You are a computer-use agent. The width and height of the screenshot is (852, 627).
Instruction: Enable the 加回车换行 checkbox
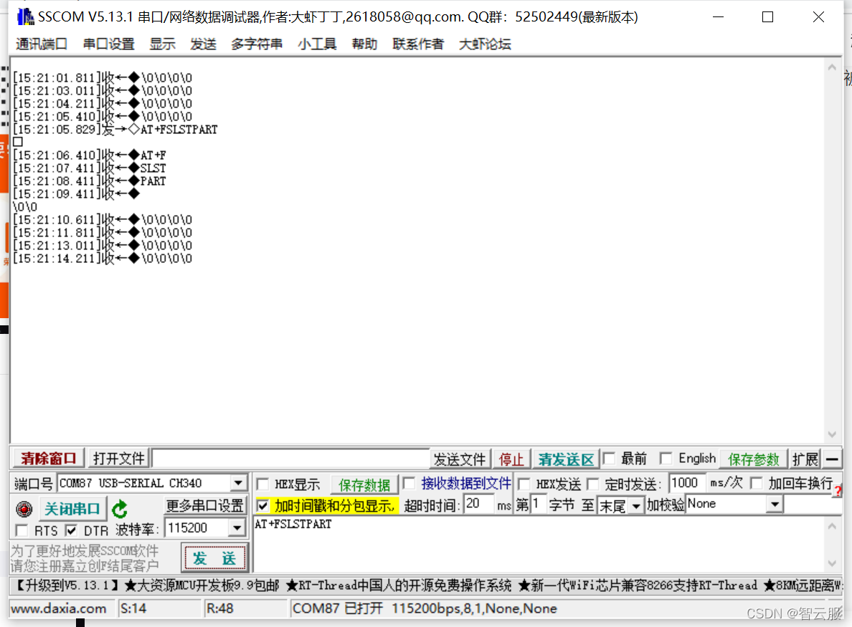756,483
